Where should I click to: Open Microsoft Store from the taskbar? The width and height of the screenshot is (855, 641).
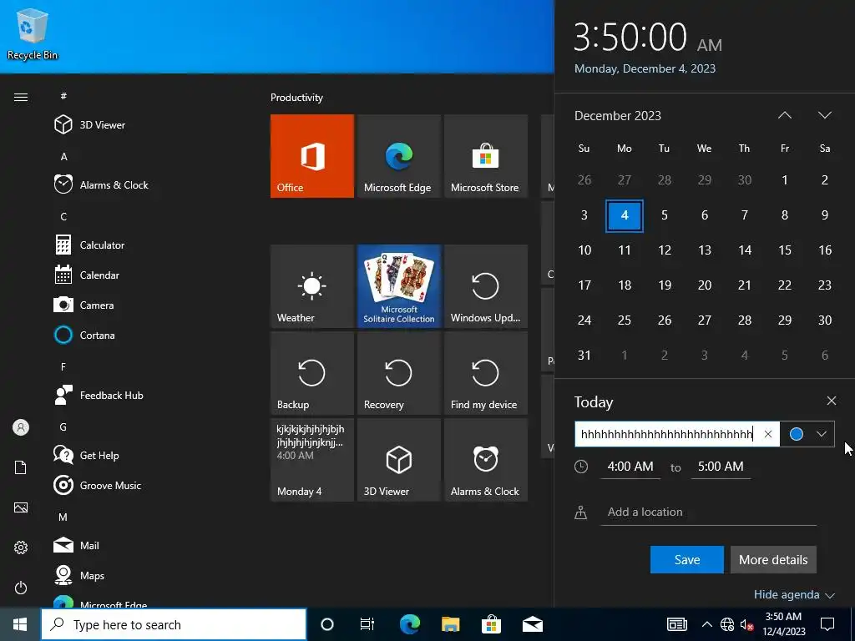491,624
